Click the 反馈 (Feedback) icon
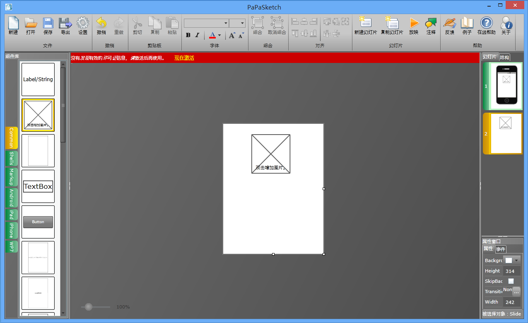 coord(450,23)
